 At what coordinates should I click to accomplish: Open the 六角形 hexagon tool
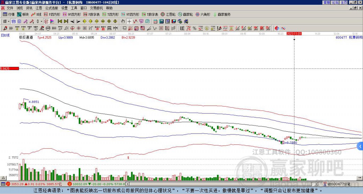(203, 14)
